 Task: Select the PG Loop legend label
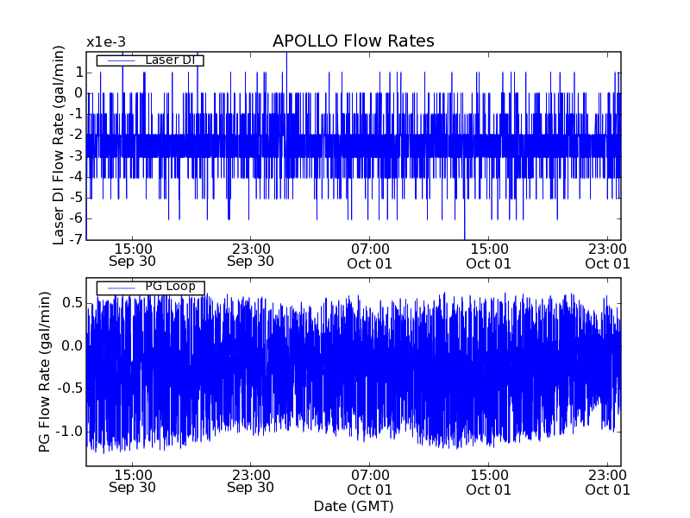[170, 287]
